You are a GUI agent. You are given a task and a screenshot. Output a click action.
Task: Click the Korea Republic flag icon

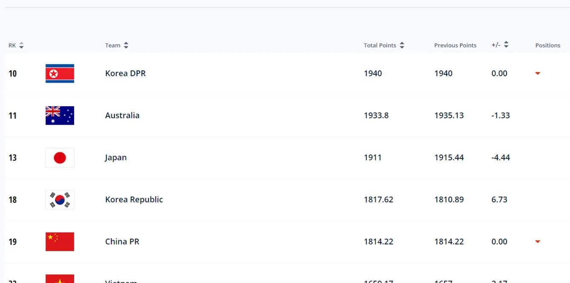pos(60,200)
